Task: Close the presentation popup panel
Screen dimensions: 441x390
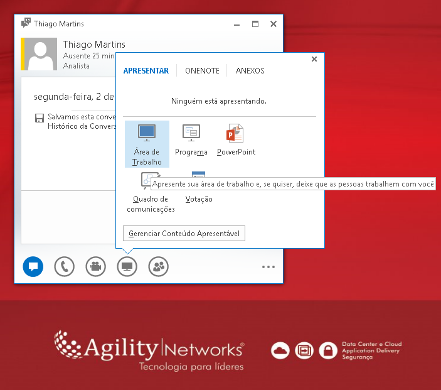Action: click(x=314, y=59)
